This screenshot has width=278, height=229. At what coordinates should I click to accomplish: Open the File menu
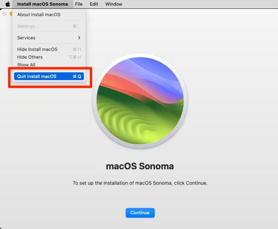[79, 4]
